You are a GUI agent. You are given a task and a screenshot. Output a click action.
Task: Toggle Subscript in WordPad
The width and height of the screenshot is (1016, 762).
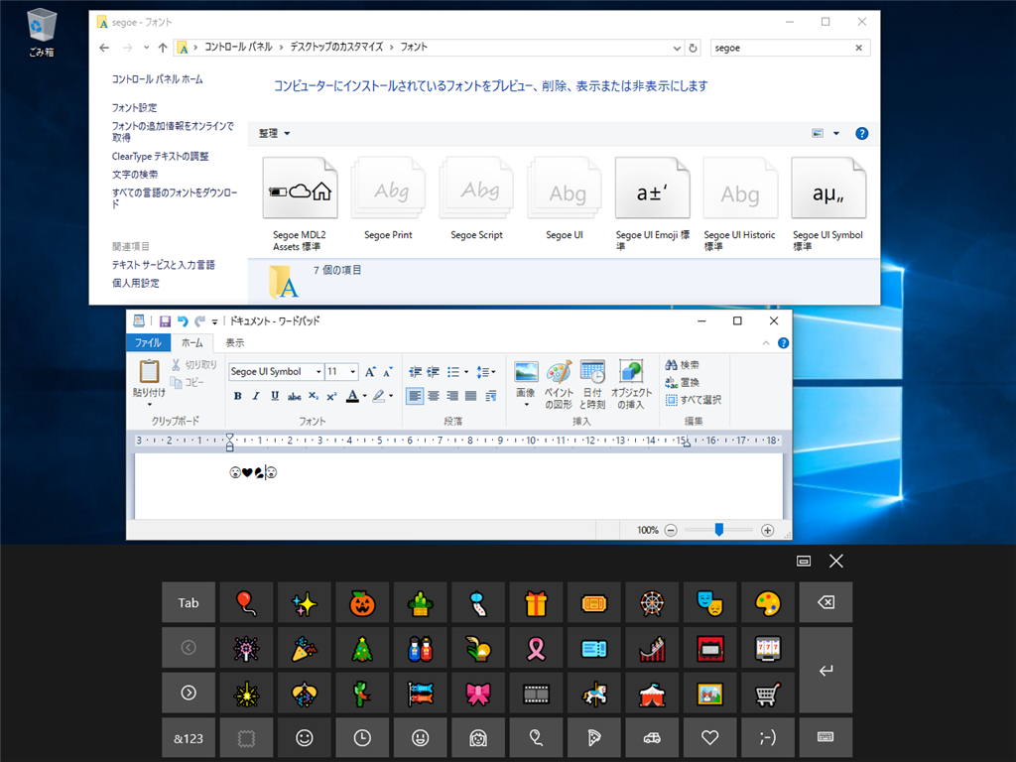coord(313,396)
